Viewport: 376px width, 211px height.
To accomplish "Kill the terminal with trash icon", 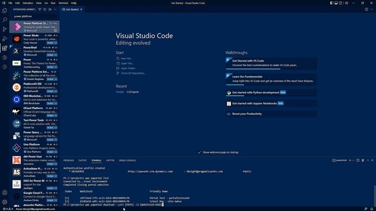I will (x=363, y=160).
